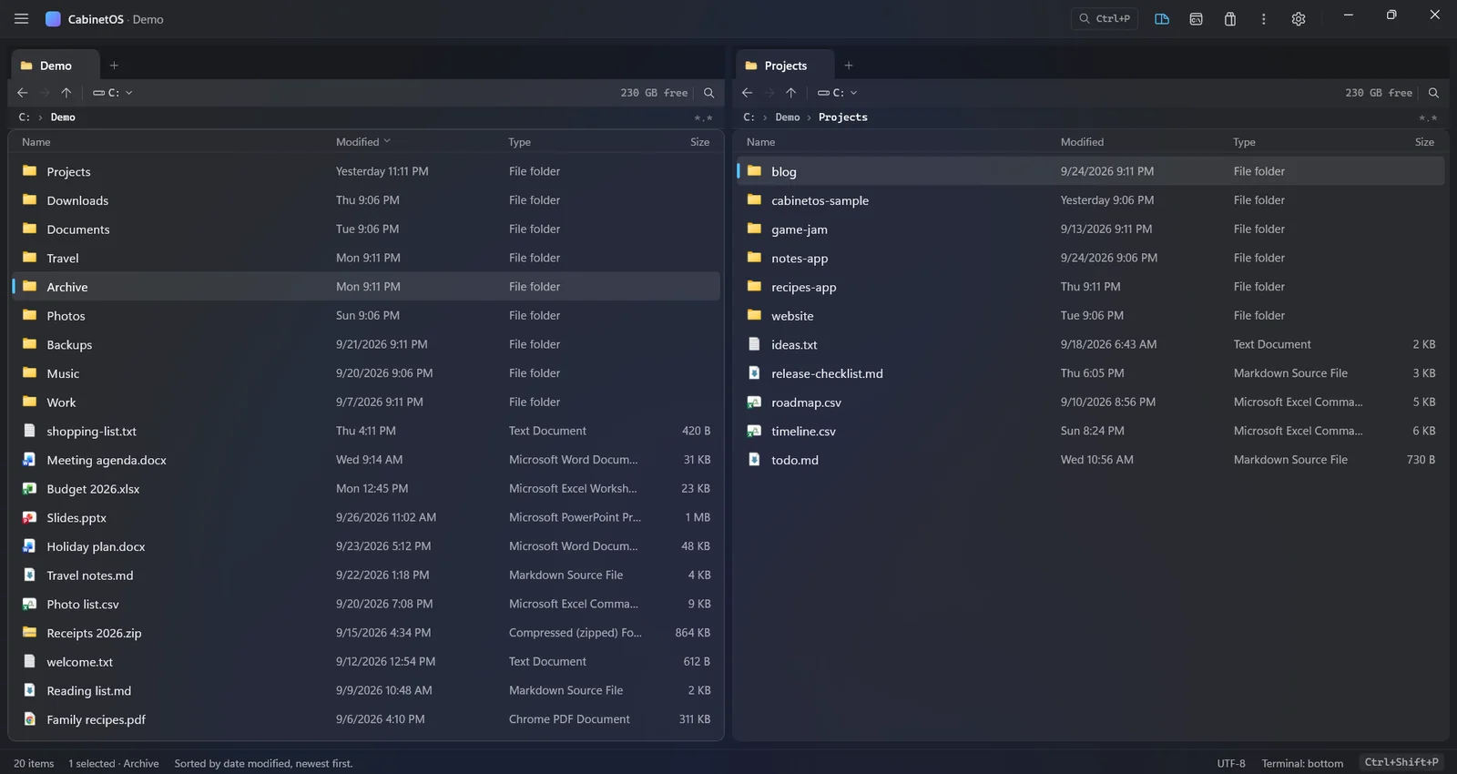Go up one level in the Demo pane
The width and height of the screenshot is (1457, 774).
pyautogui.click(x=66, y=93)
